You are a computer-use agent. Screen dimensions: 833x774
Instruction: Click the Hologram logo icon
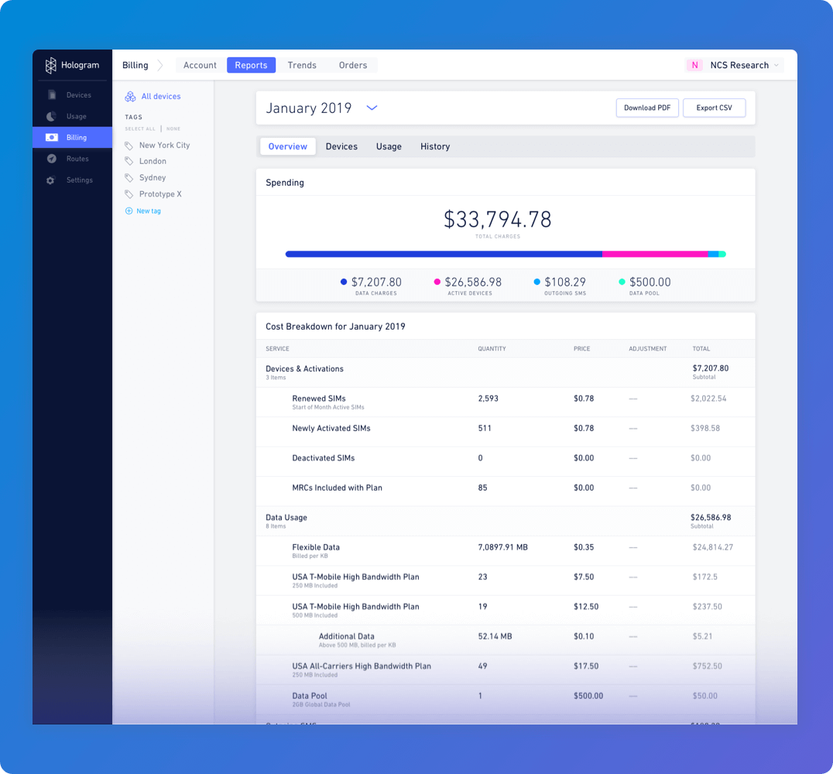click(50, 65)
